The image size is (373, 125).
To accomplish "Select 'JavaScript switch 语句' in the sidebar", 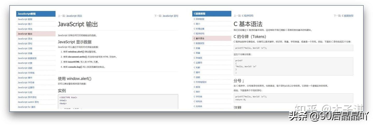I will (x=28, y=102).
